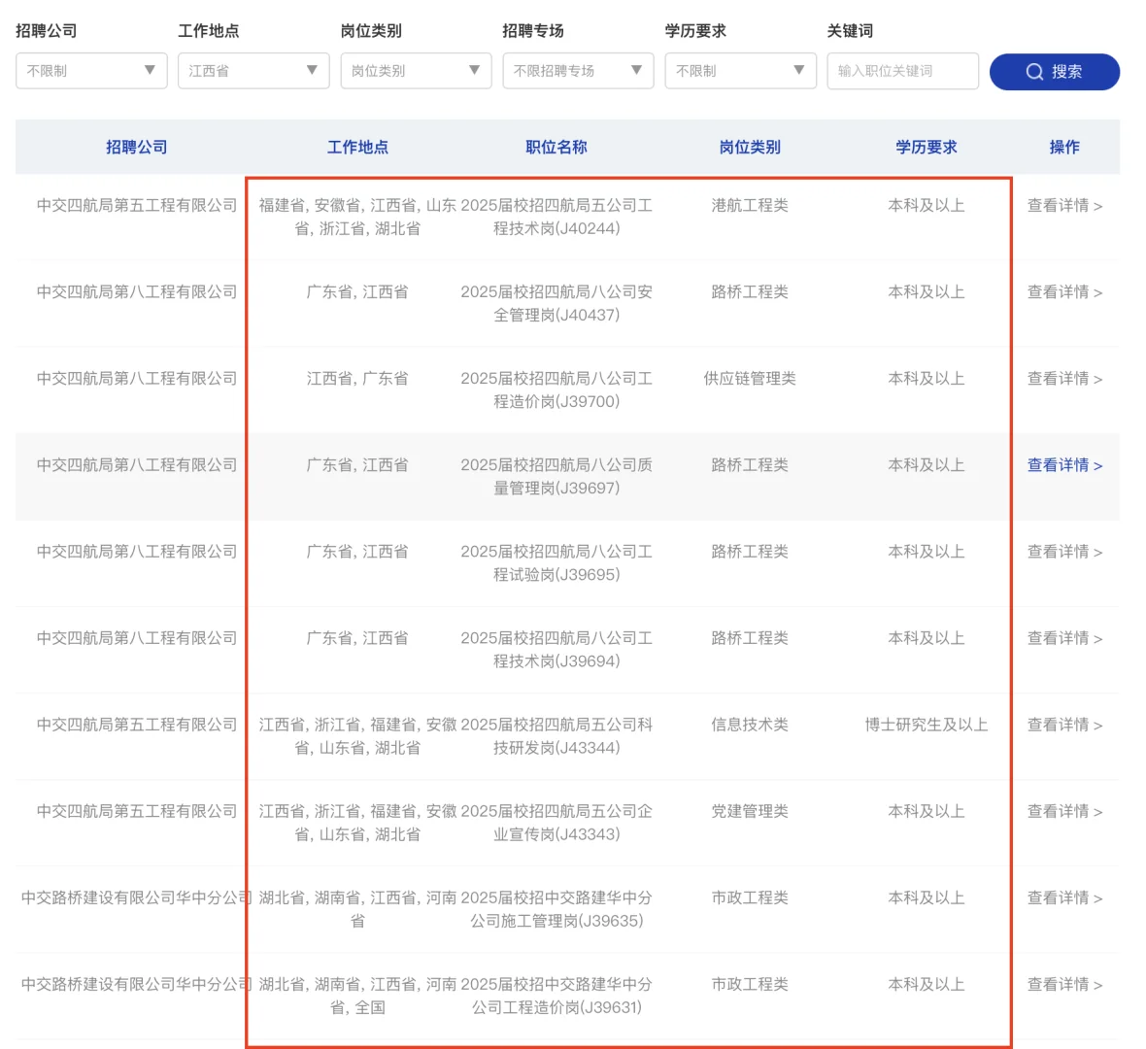This screenshot has height=1049, width=1146.
Task: Select job title 企业宣传岗(J43343)
Action: (556, 823)
